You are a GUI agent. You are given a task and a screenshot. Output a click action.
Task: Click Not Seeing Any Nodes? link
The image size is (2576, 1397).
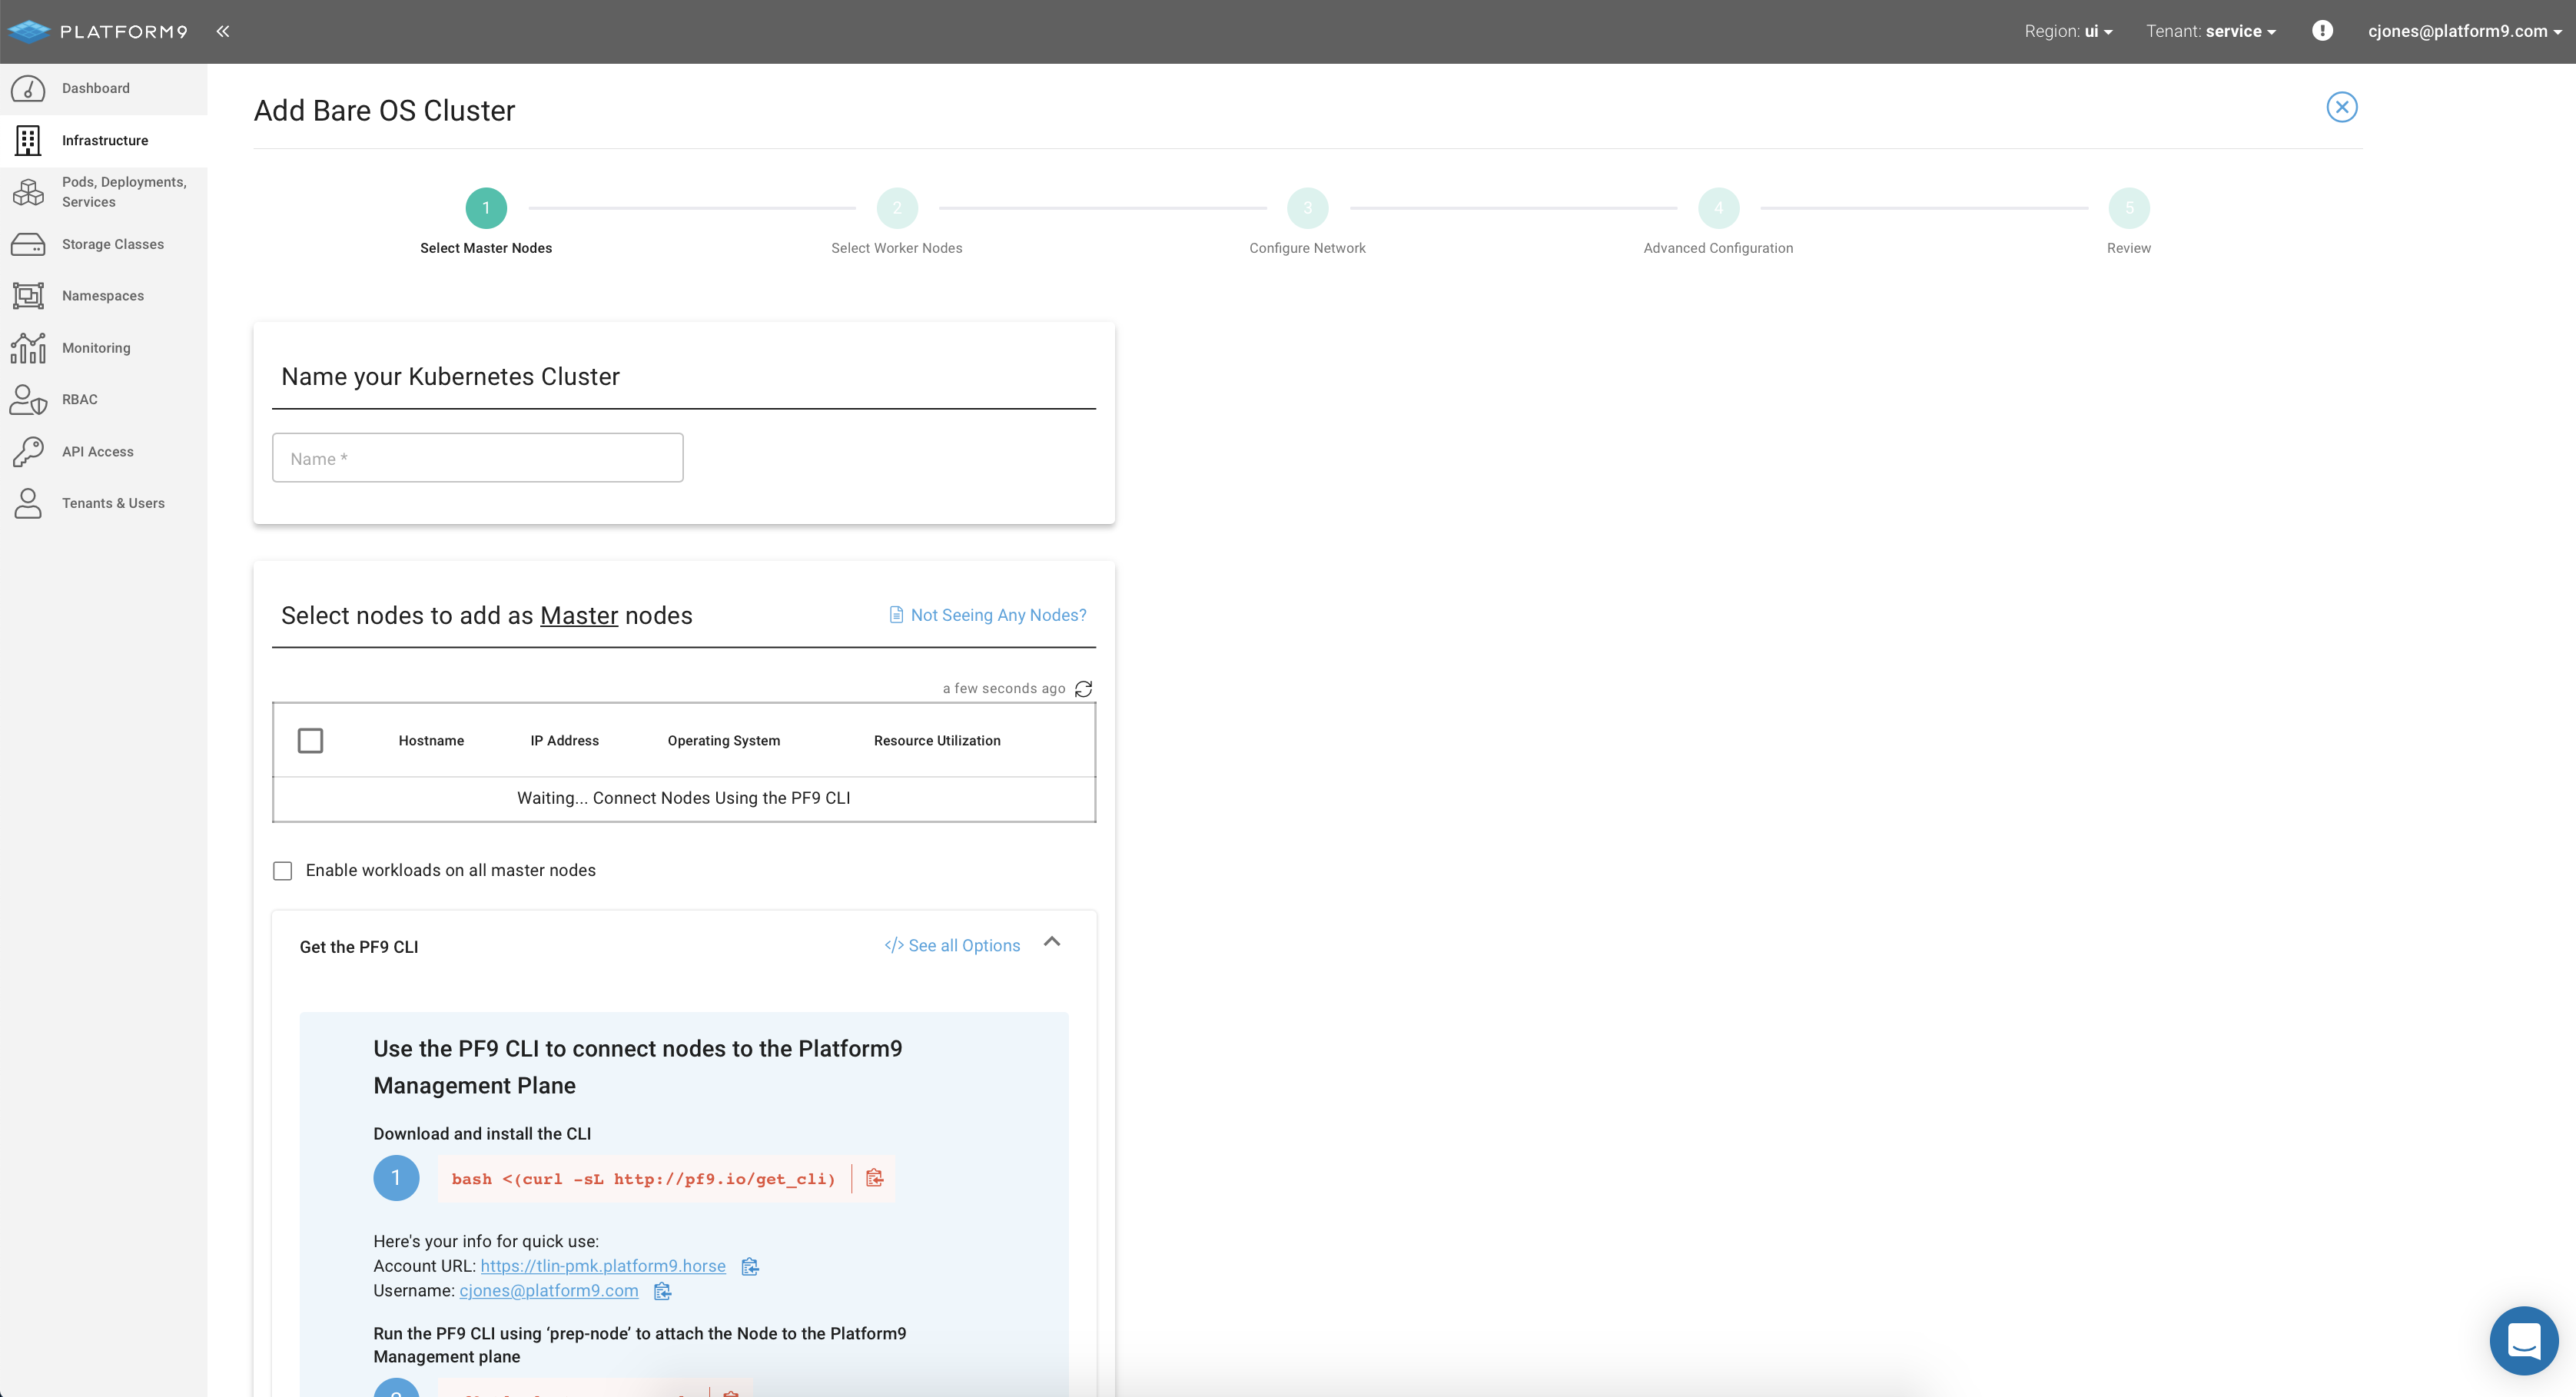click(998, 615)
